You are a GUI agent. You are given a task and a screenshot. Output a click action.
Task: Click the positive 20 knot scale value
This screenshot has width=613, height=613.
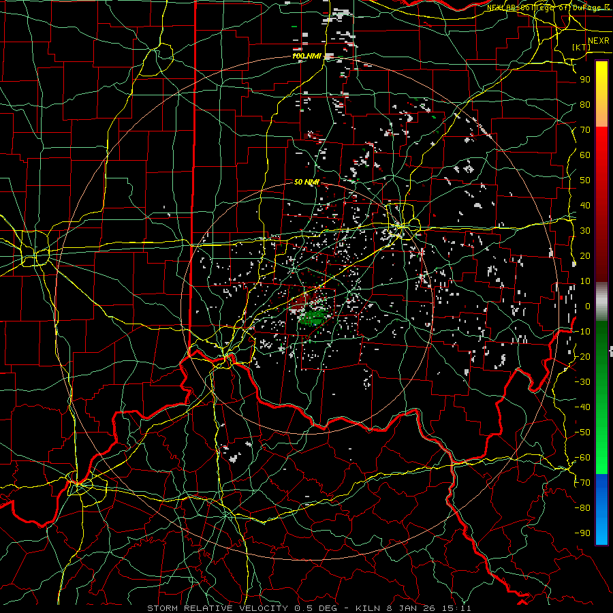pos(585,255)
